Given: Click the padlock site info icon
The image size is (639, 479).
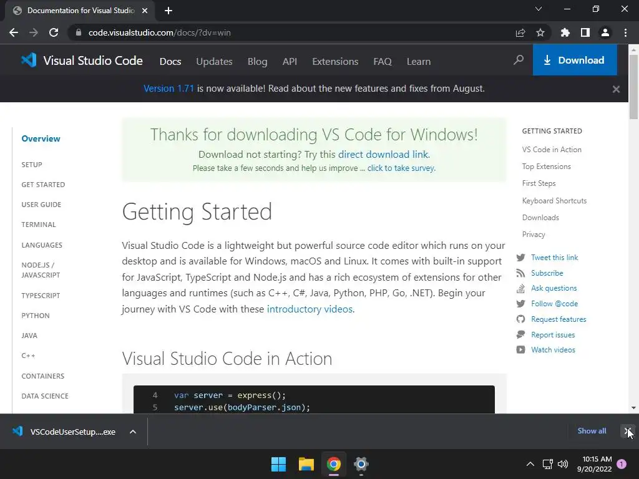Looking at the screenshot, I should click(79, 32).
